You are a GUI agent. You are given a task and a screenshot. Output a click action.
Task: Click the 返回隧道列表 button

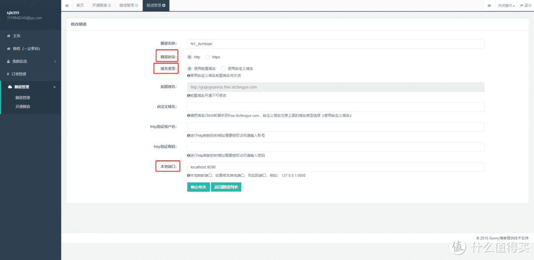point(226,187)
